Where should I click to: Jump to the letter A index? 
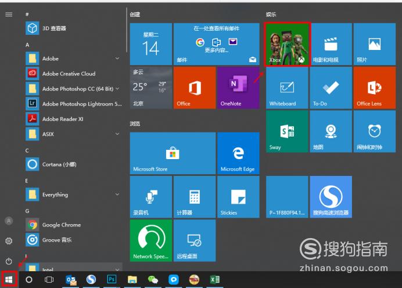click(27, 45)
